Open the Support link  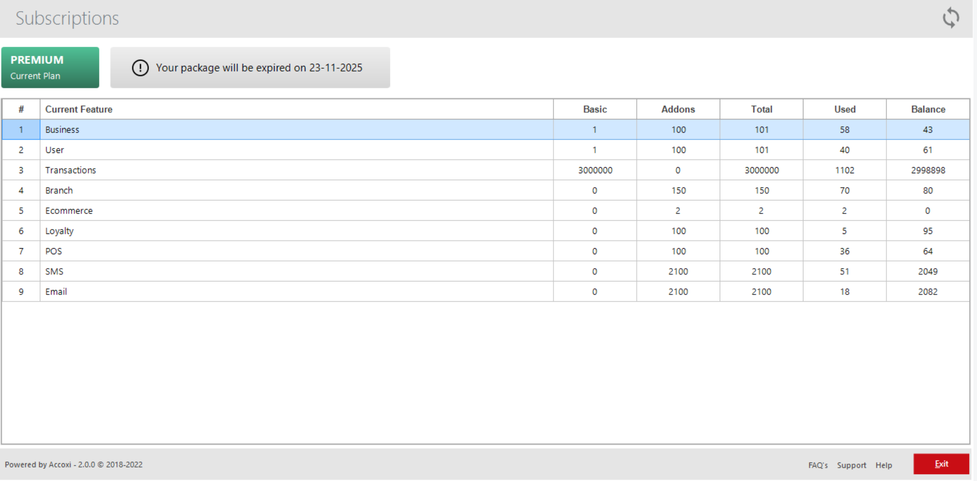[x=851, y=465]
